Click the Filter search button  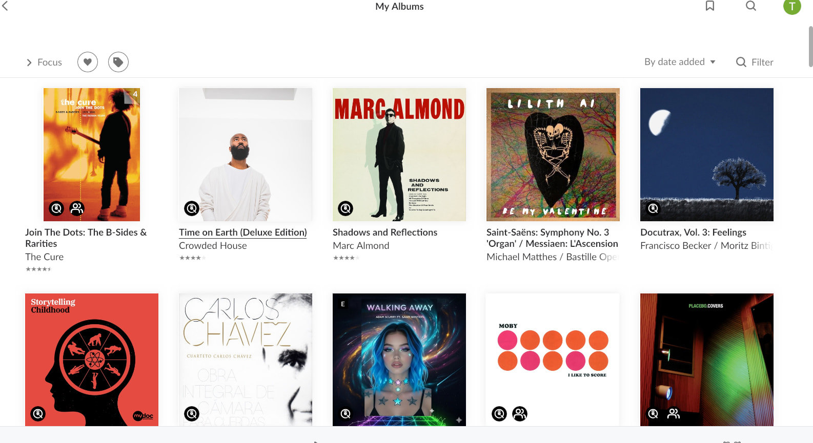[x=755, y=62]
